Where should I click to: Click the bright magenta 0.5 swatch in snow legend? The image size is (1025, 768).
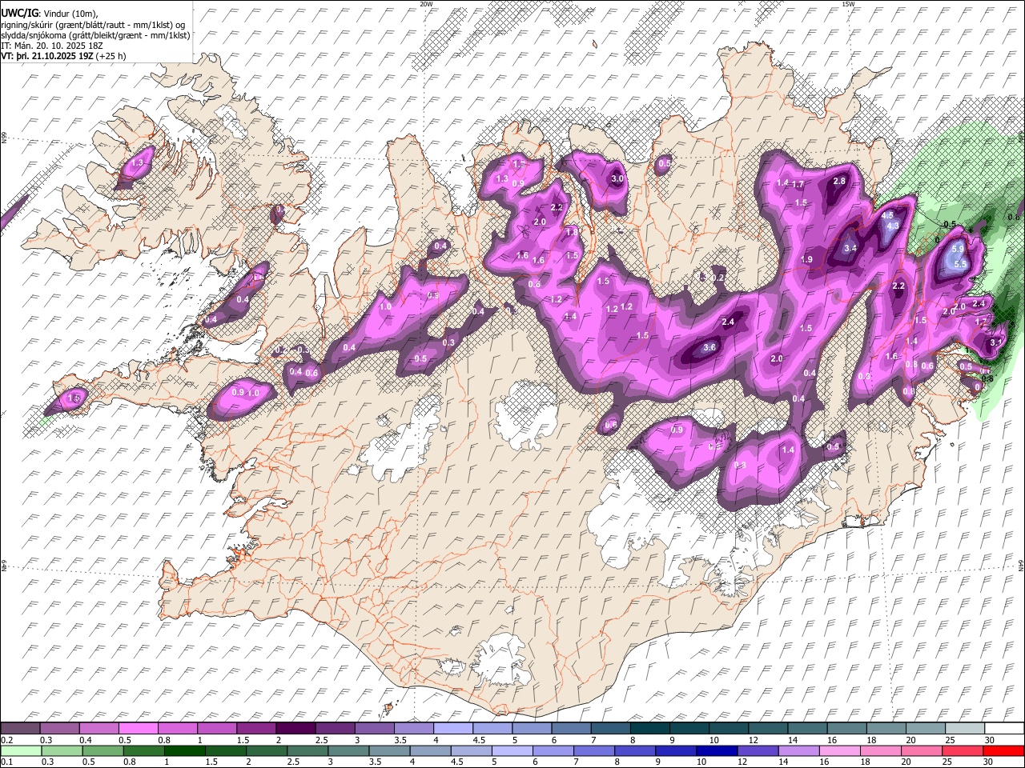click(138, 728)
